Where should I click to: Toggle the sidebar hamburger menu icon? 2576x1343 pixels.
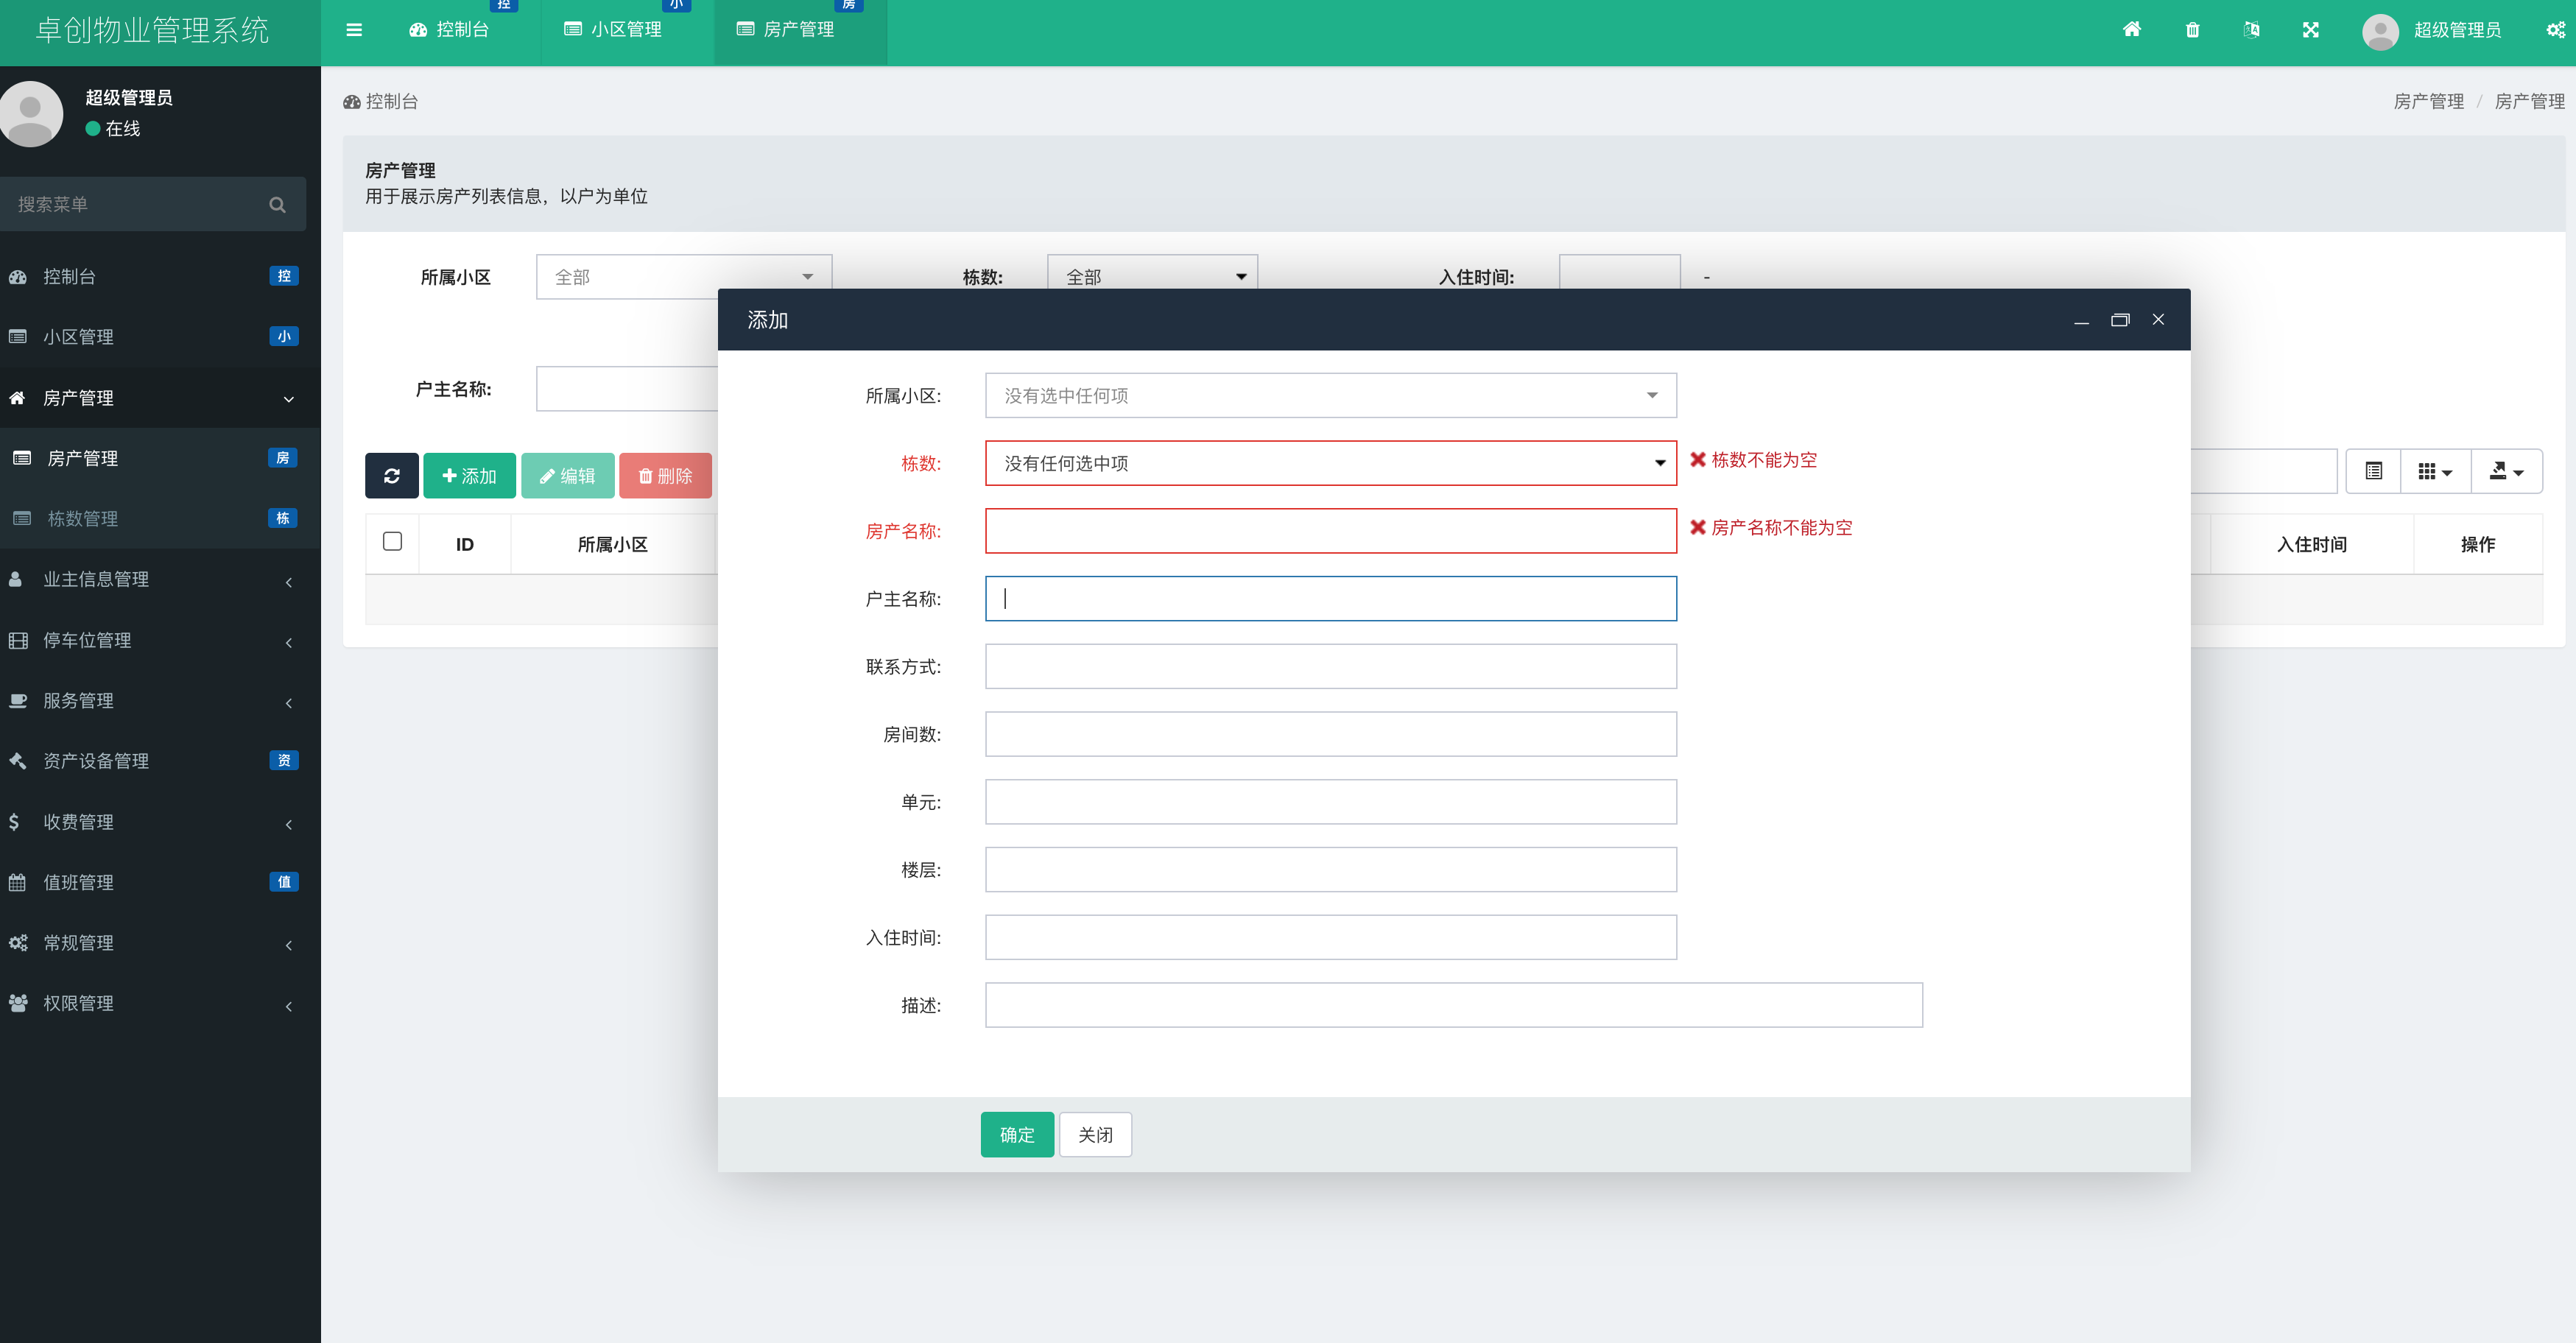pos(354,30)
